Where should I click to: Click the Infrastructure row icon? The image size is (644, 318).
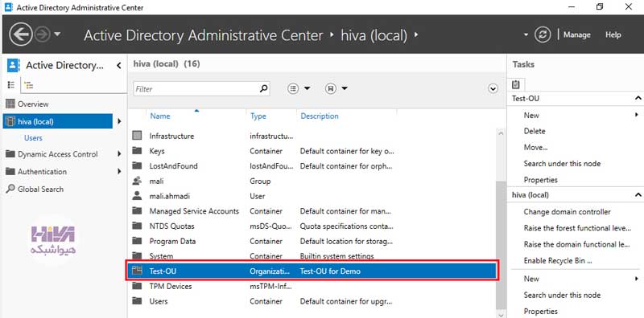[x=137, y=136]
